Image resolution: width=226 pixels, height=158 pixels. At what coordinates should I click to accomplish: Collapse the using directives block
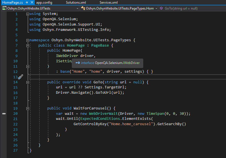pos(27,14)
